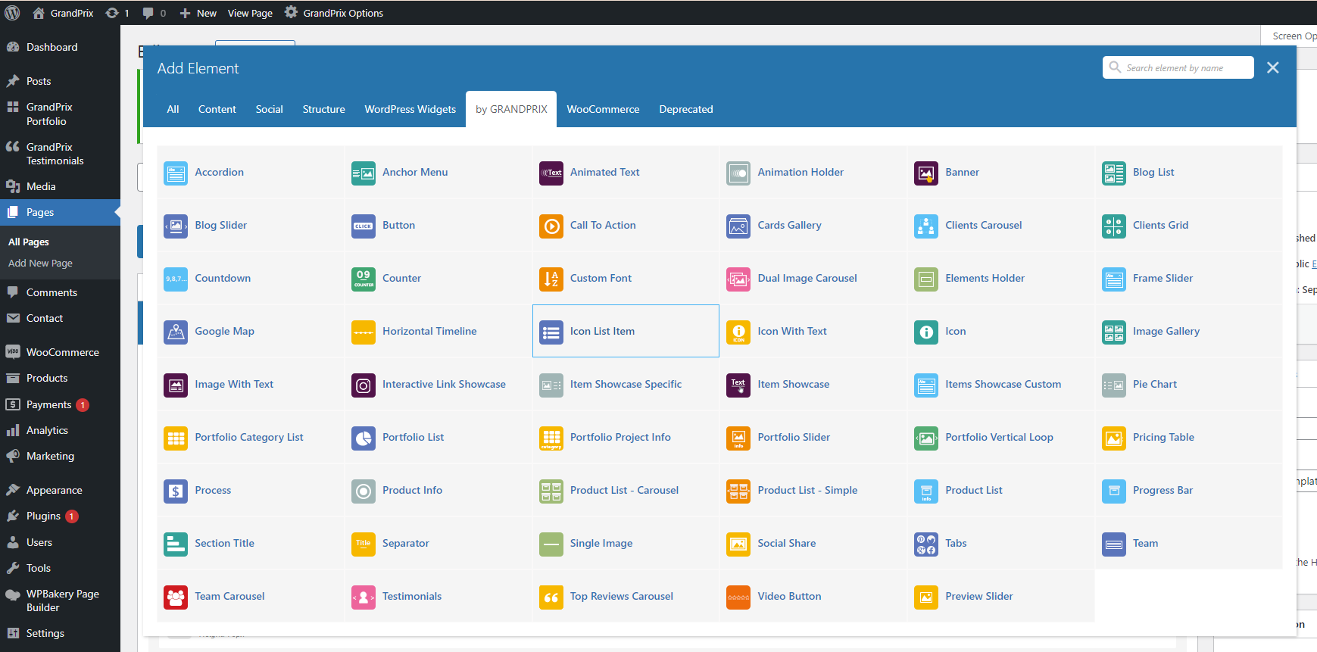The height and width of the screenshot is (652, 1317).
Task: Open Dashboard in the sidebar
Action: pyautogui.click(x=60, y=47)
